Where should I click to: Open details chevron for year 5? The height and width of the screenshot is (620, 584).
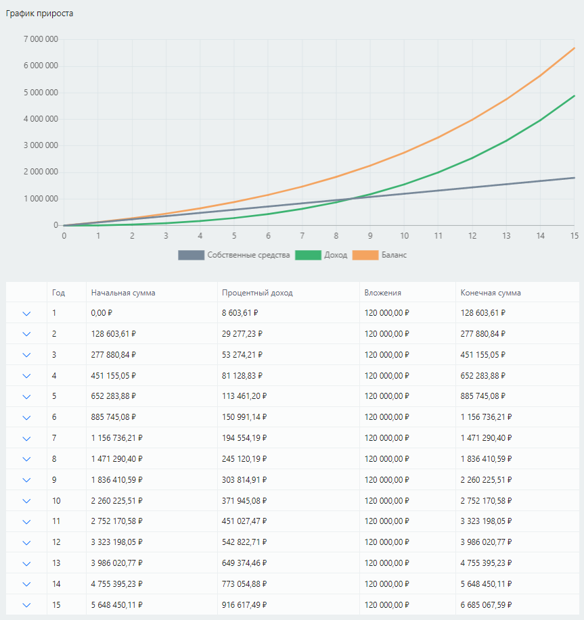click(x=27, y=397)
